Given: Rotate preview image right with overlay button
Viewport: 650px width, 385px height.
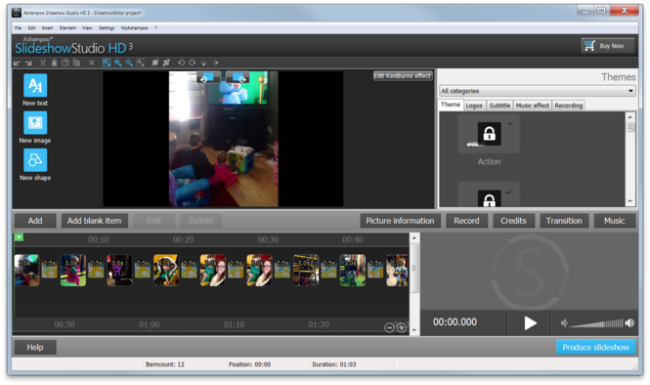Looking at the screenshot, I should coord(238,77).
